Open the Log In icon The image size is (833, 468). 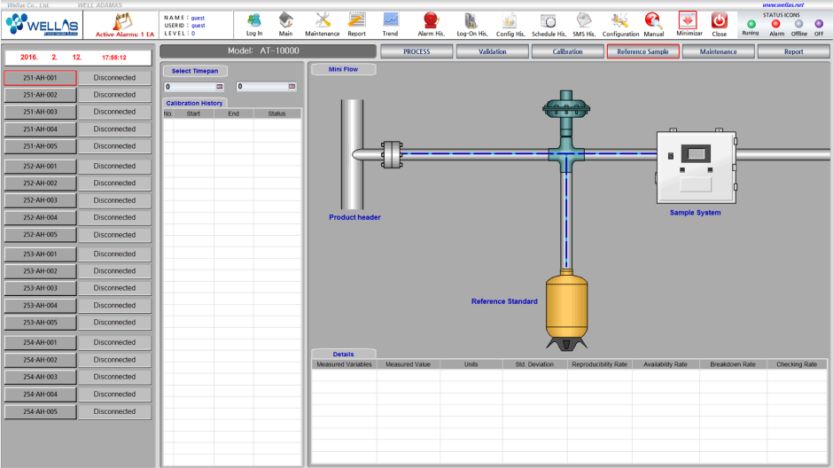pyautogui.click(x=254, y=20)
